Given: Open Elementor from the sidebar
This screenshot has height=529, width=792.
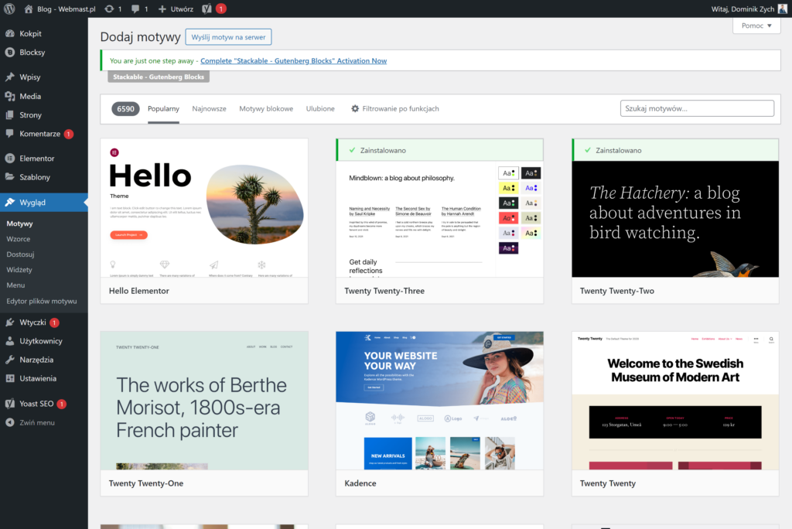Looking at the screenshot, I should pyautogui.click(x=36, y=159).
